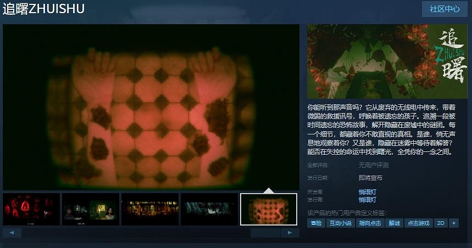Click the 互动小说 tag
The image size is (472, 248).
[x=341, y=223]
